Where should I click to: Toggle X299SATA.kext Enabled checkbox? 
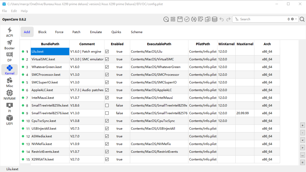107,159
